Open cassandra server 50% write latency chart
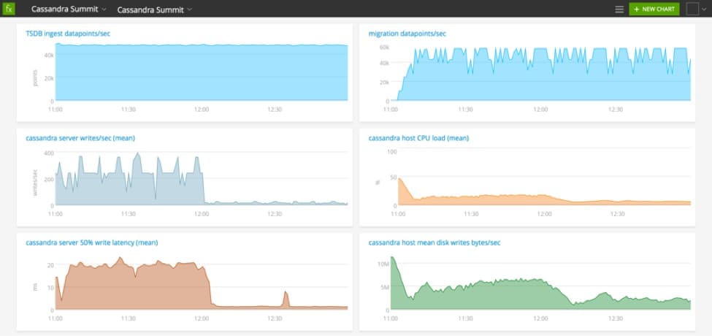 [92, 243]
